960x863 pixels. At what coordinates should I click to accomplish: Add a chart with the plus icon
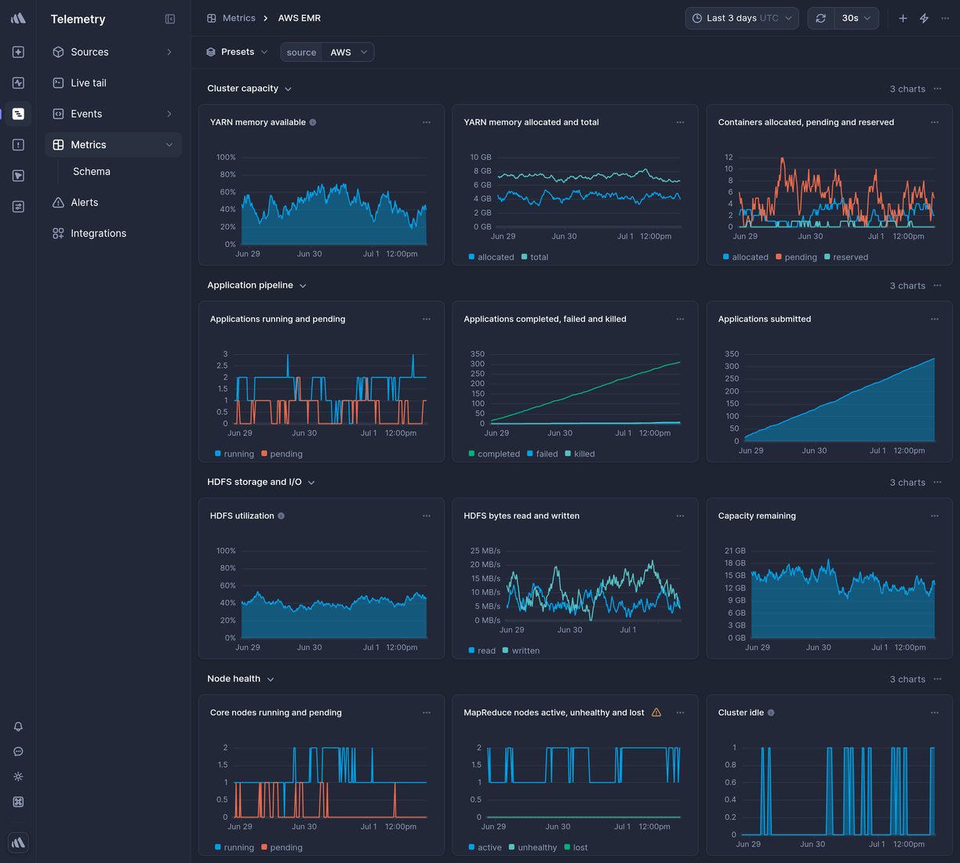(903, 18)
